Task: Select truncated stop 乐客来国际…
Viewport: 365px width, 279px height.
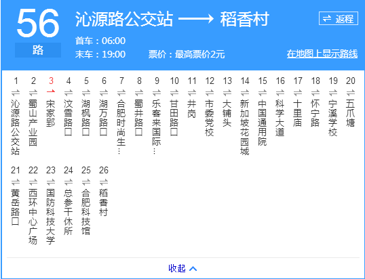Action: click(157, 127)
